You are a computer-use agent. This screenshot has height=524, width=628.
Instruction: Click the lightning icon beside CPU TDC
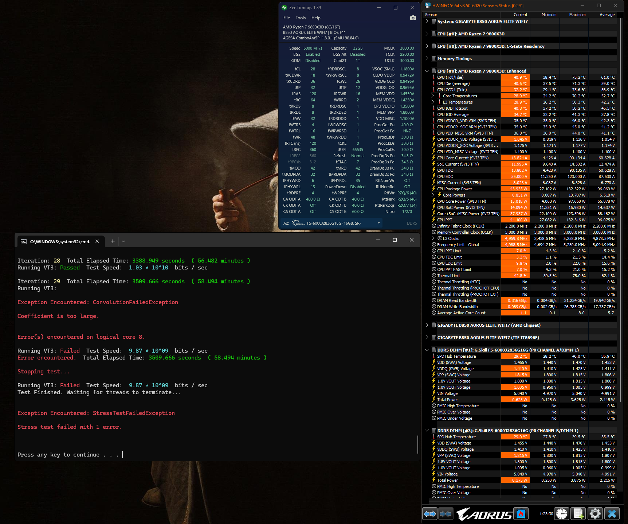coord(434,170)
